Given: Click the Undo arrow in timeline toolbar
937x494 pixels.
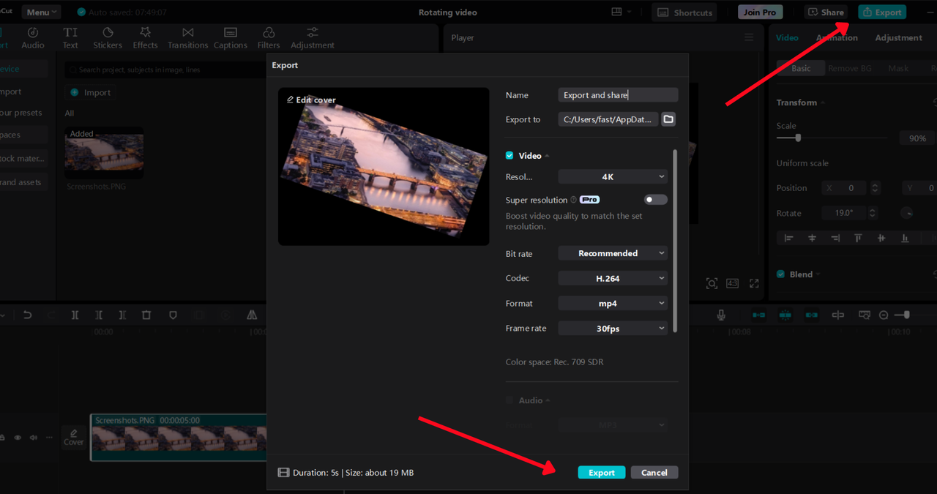Looking at the screenshot, I should 27,315.
